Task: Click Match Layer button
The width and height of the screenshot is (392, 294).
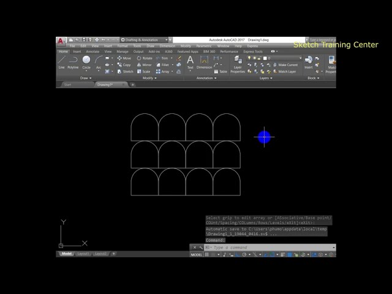Action: [284, 72]
